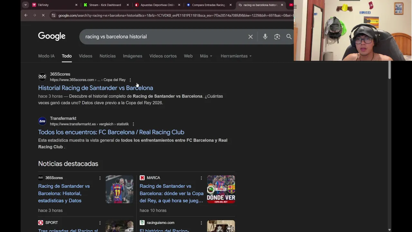Open tab search chevron in browser
This screenshot has height=232, width=412.
25,5
